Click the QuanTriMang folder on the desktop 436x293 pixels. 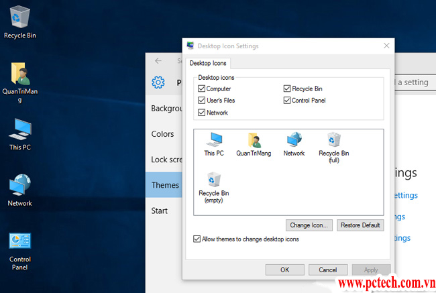(x=20, y=81)
